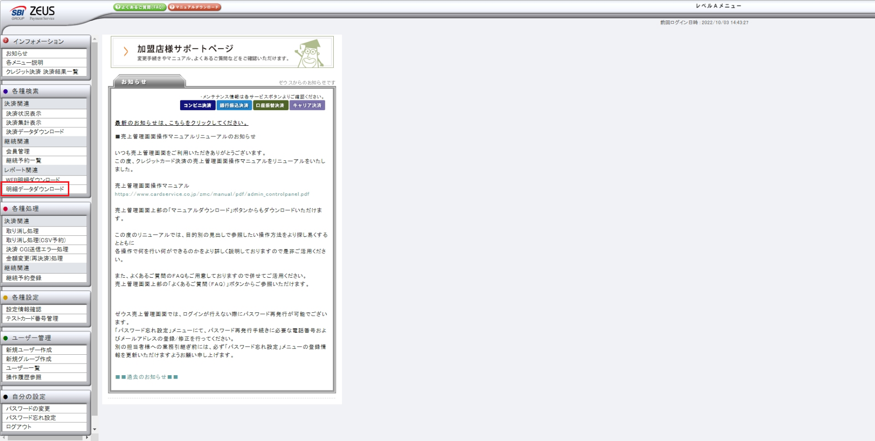Open the 銀行振込決済 maintenance info button
This screenshot has height=441, width=875.
[234, 105]
